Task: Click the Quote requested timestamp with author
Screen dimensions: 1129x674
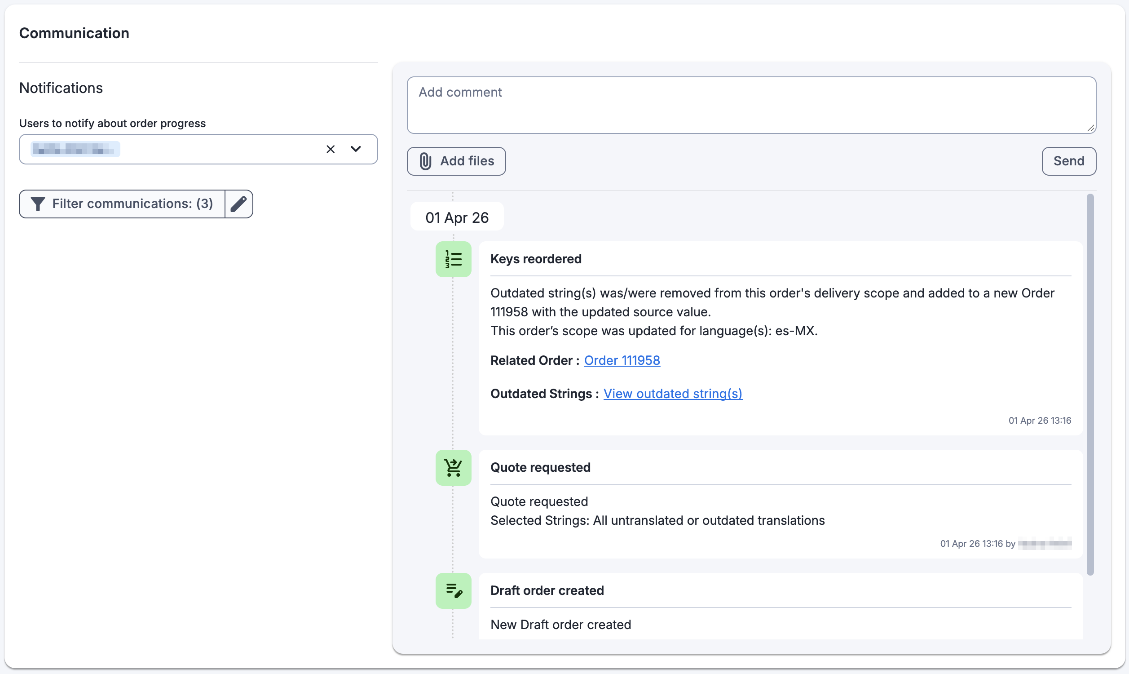Action: click(x=1006, y=544)
